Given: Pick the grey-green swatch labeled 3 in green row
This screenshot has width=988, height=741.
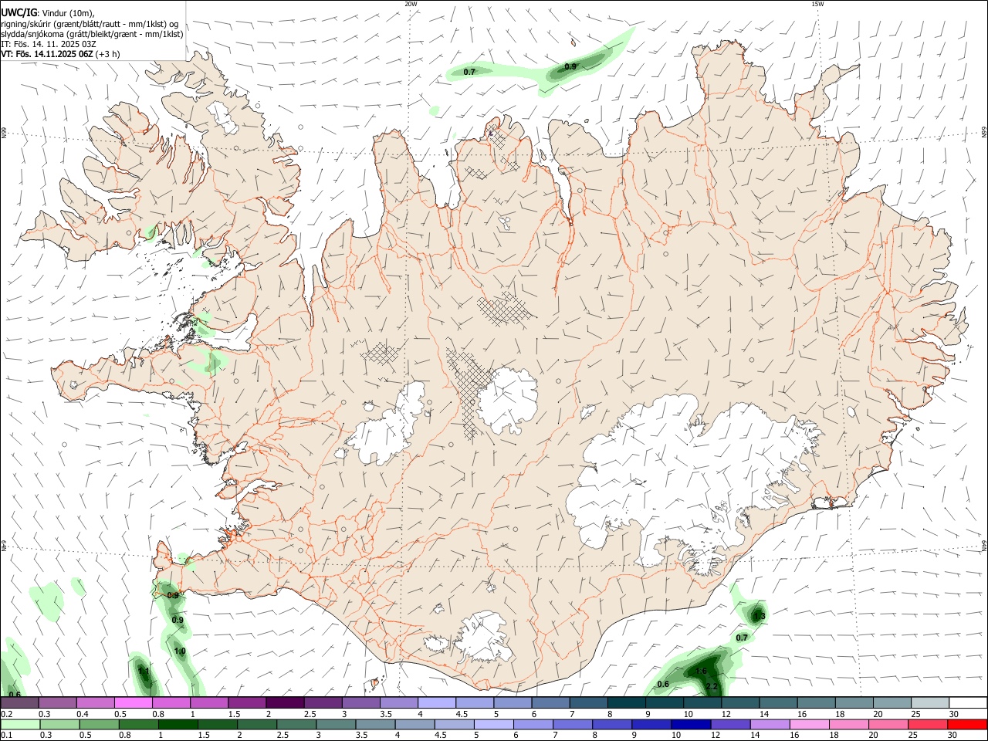Looking at the screenshot, I should 335,724.
